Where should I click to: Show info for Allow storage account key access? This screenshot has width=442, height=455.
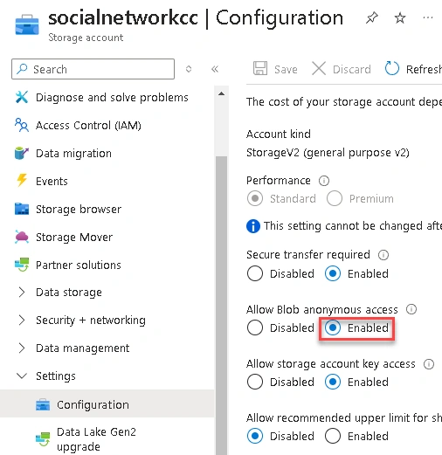[x=429, y=364]
